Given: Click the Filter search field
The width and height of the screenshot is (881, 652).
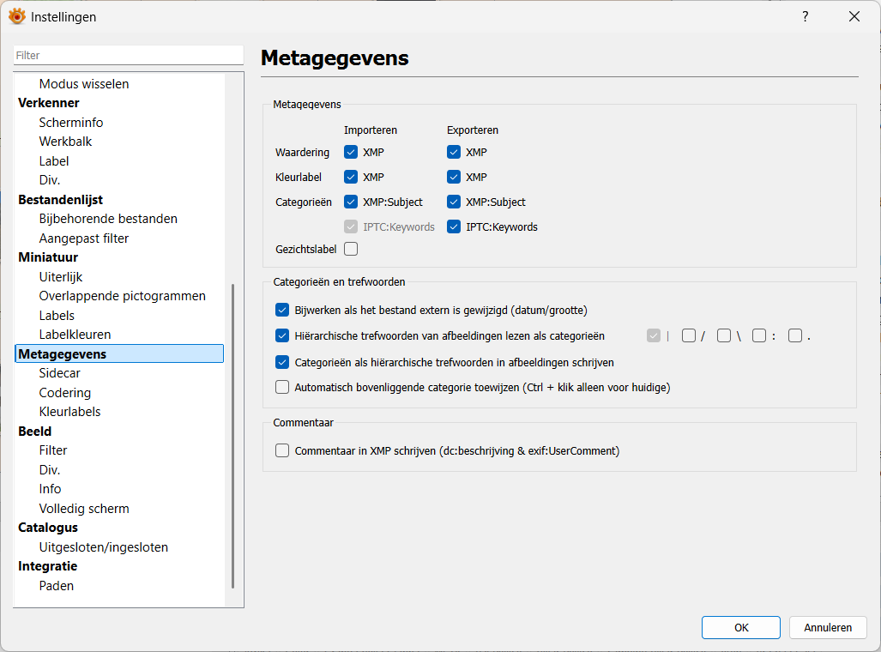Looking at the screenshot, I should pos(129,55).
